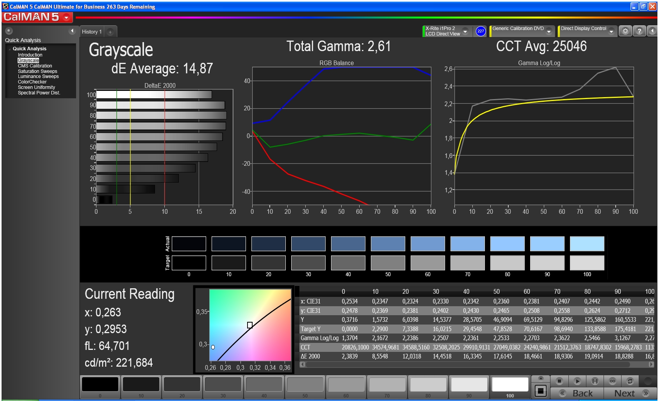Open the settings gear icon
The width and height of the screenshot is (659, 401).
pyautogui.click(x=625, y=31)
